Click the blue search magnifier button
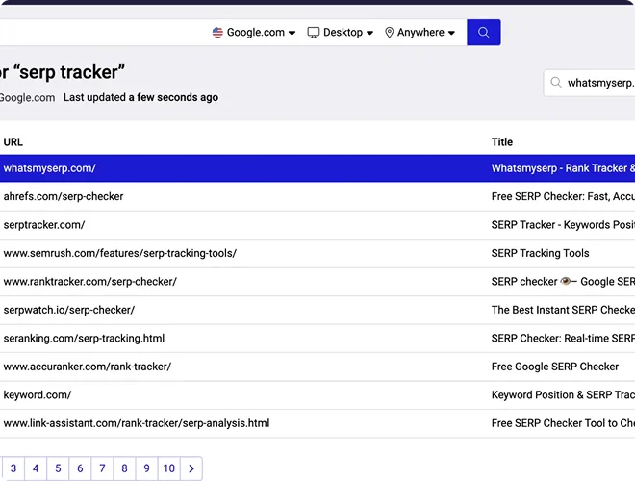 pos(484,33)
